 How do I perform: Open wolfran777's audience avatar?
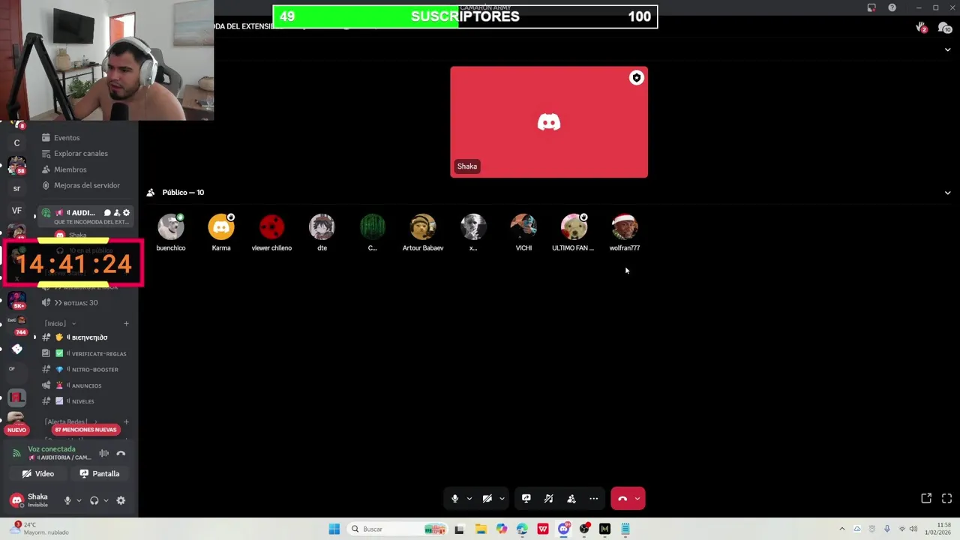pos(625,226)
